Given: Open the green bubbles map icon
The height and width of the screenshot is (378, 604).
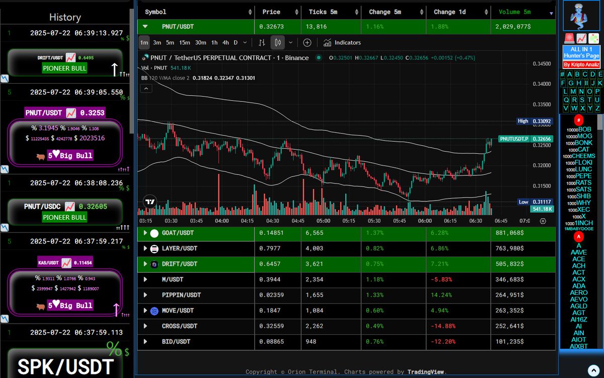Looking at the screenshot, I should pos(594,38).
